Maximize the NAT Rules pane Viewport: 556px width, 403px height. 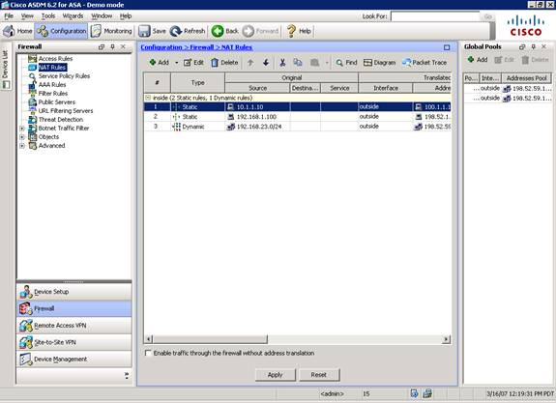[x=447, y=47]
